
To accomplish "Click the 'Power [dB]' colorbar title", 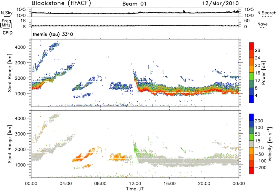I will tap(264, 73).
